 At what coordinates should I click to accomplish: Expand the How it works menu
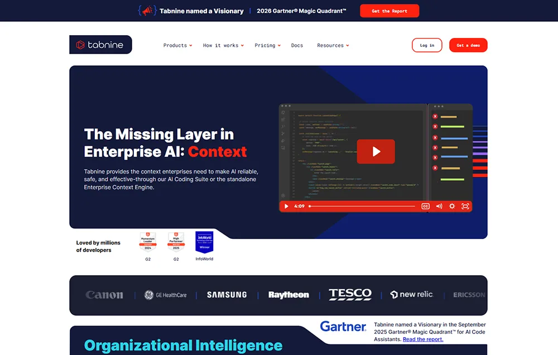click(x=223, y=46)
